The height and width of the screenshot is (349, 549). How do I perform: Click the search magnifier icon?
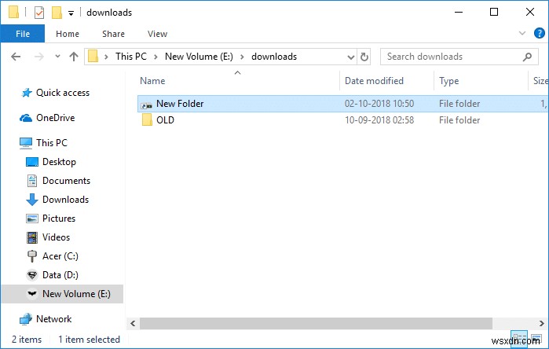point(527,57)
